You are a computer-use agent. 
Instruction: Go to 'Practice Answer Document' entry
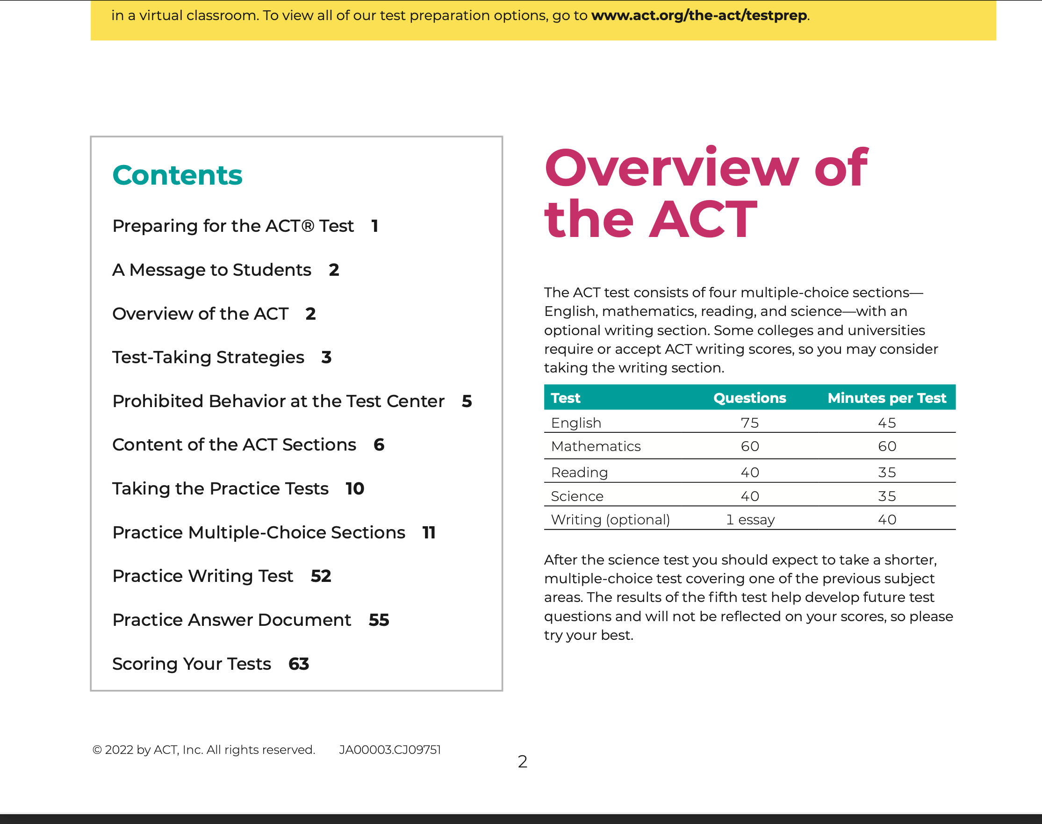point(231,620)
